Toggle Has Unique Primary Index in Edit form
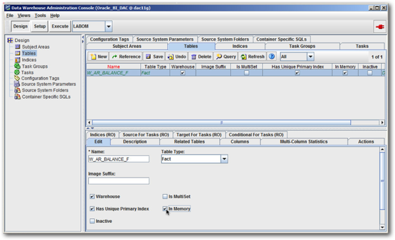This screenshot has width=395, height=240. [92, 209]
